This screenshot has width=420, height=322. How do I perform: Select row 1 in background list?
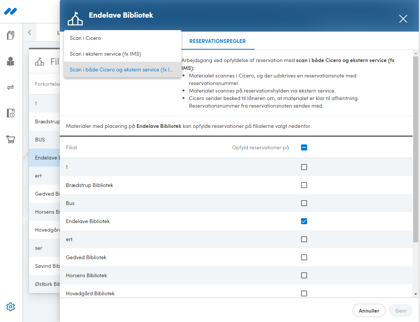click(44, 103)
